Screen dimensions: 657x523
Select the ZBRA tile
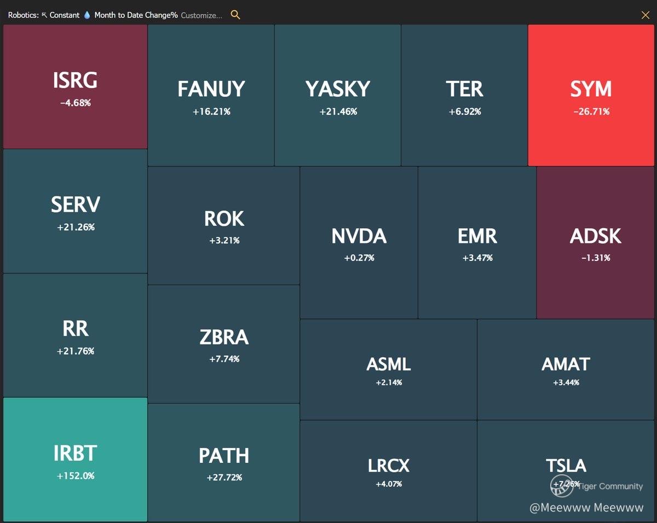point(224,344)
